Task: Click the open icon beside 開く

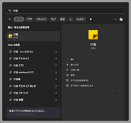Action: 67,59
